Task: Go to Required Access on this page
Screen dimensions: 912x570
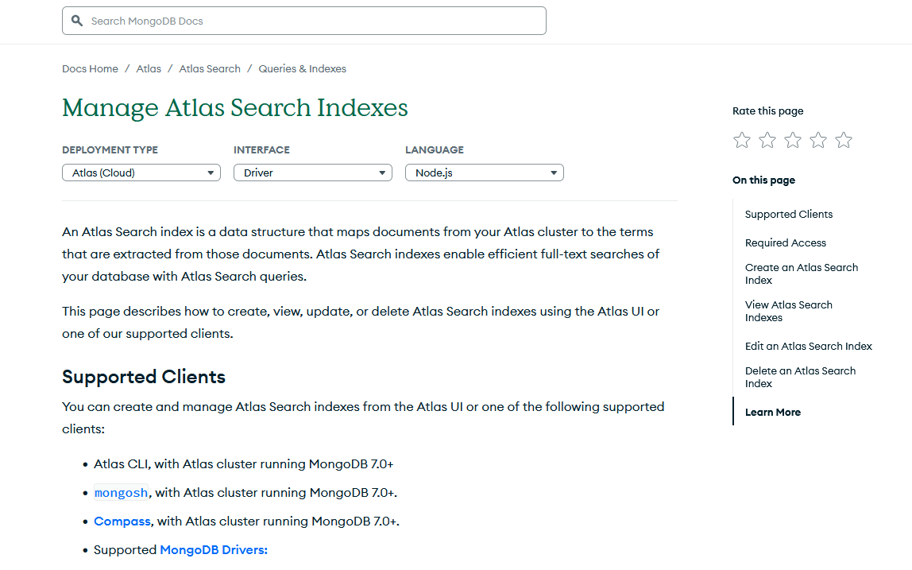Action: point(786,242)
